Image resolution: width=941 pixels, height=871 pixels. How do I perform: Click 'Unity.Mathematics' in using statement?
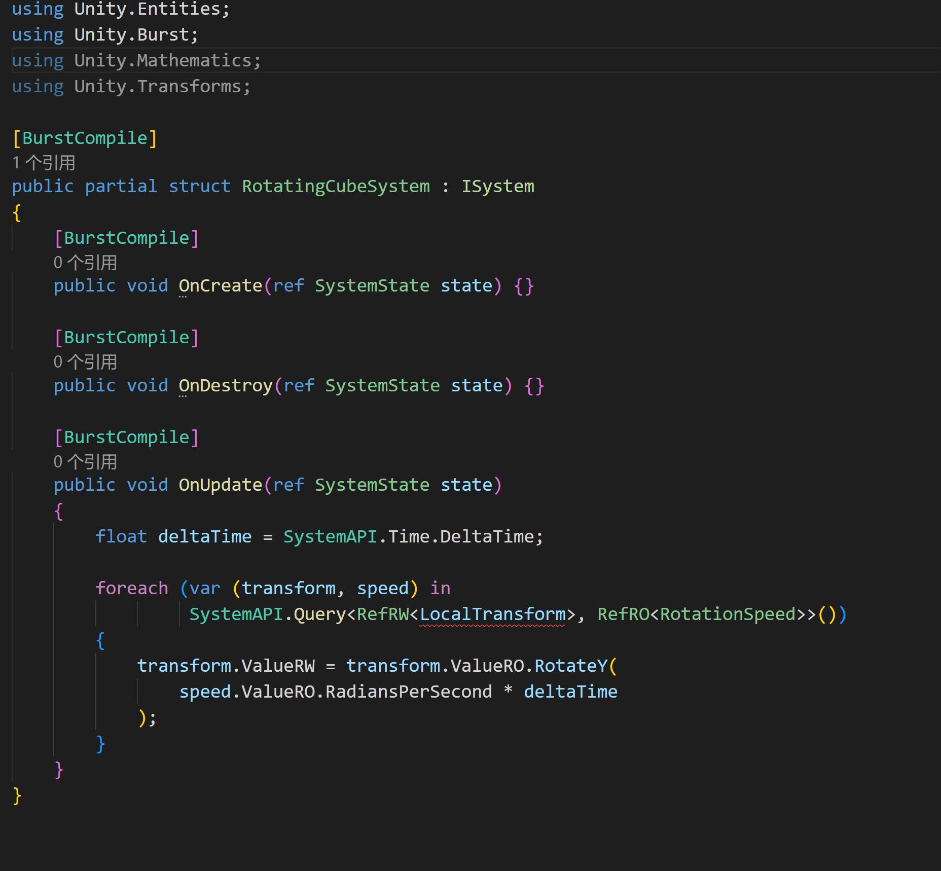163,60
